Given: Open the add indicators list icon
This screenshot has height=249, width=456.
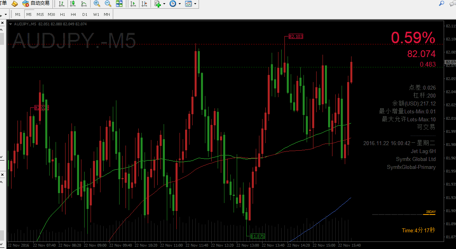Looking at the screenshot, I should tap(158, 4).
